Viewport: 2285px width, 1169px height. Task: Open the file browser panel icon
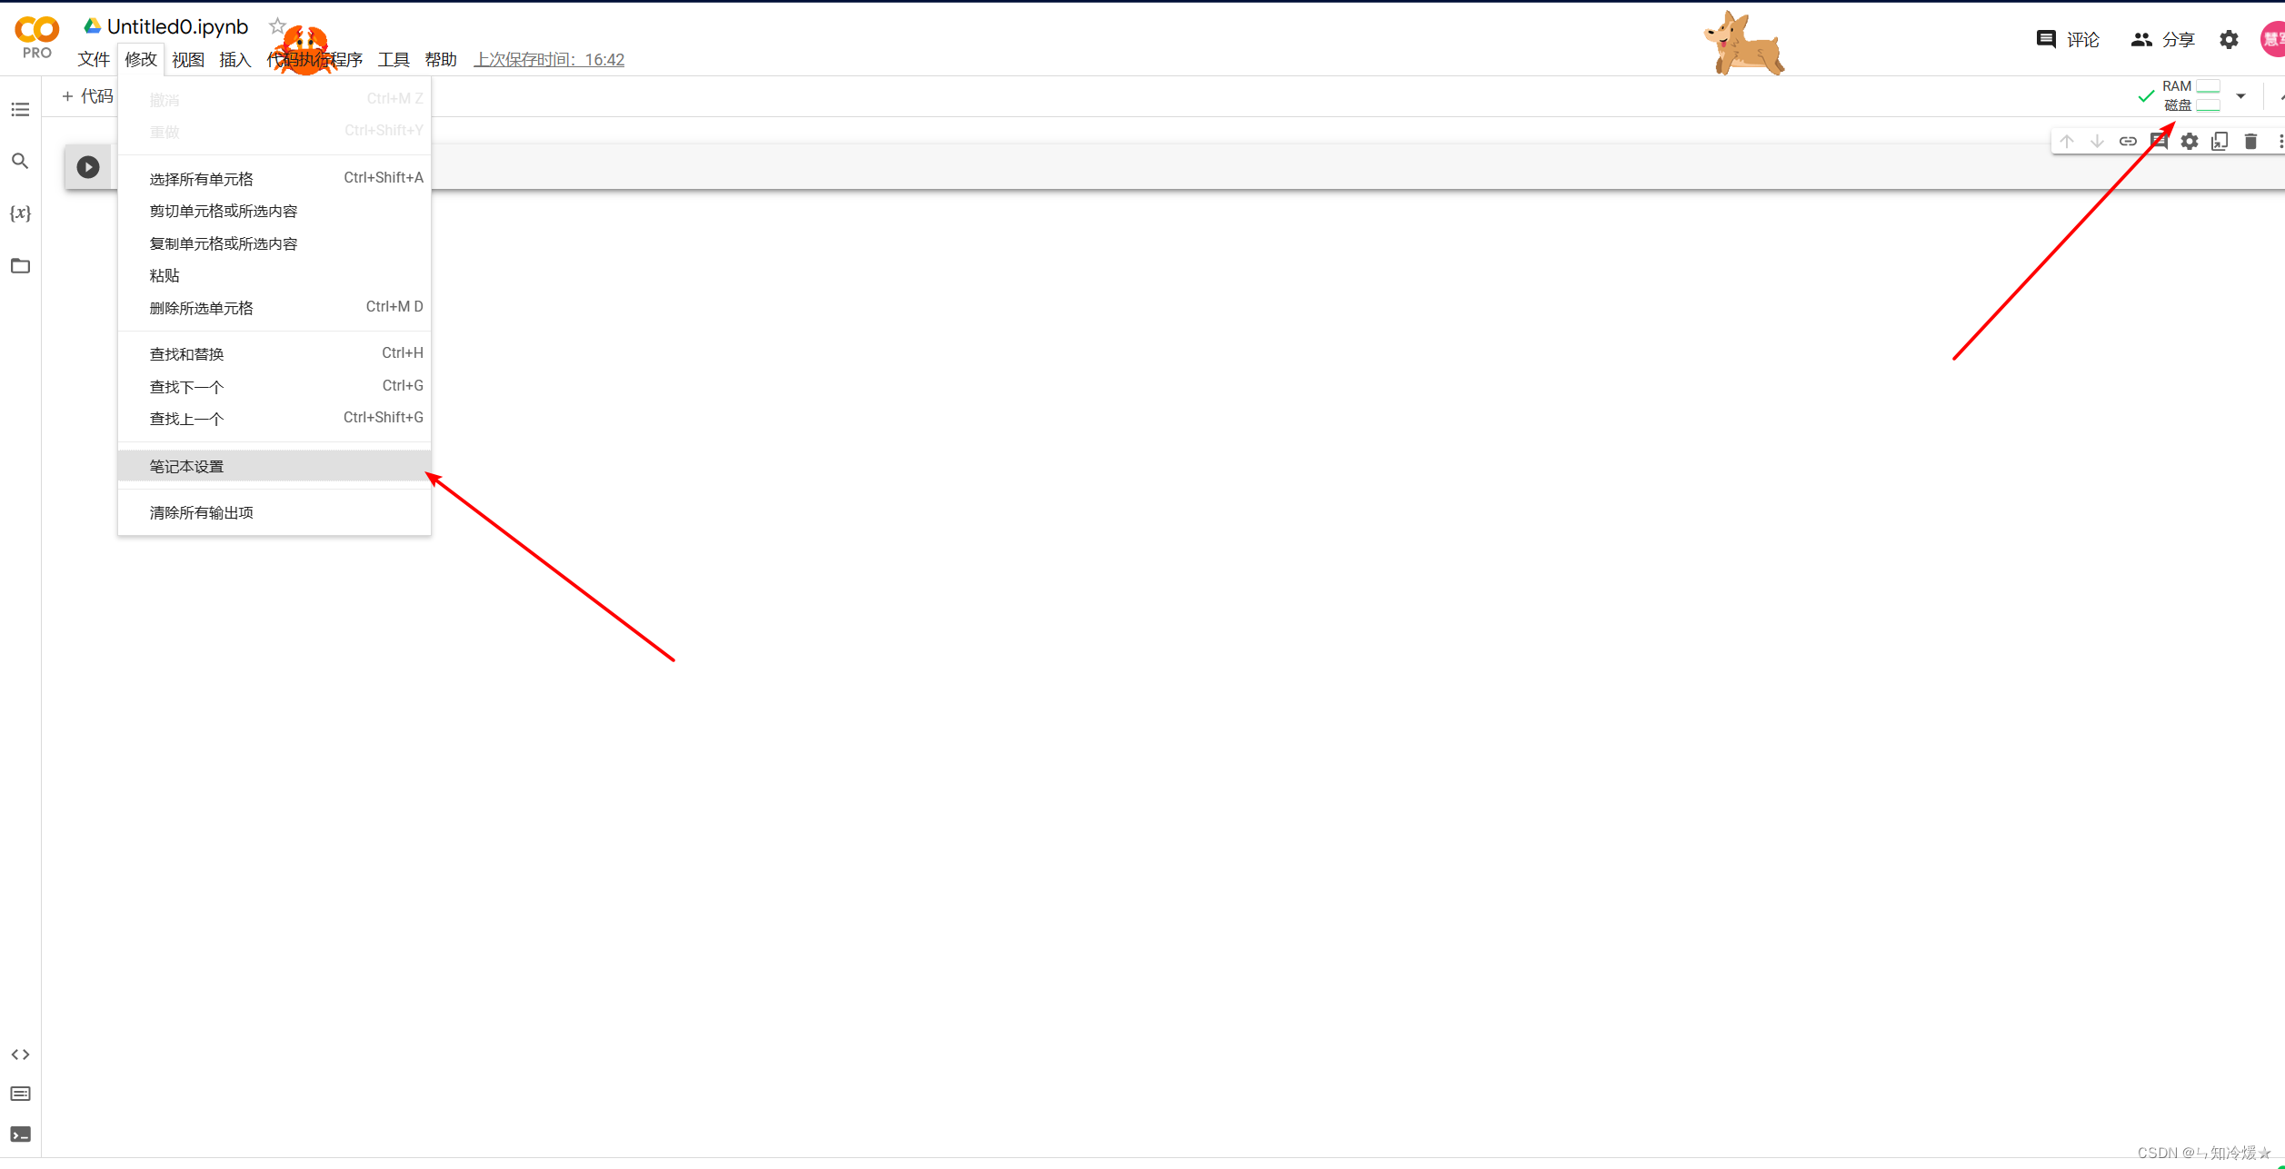click(x=21, y=265)
